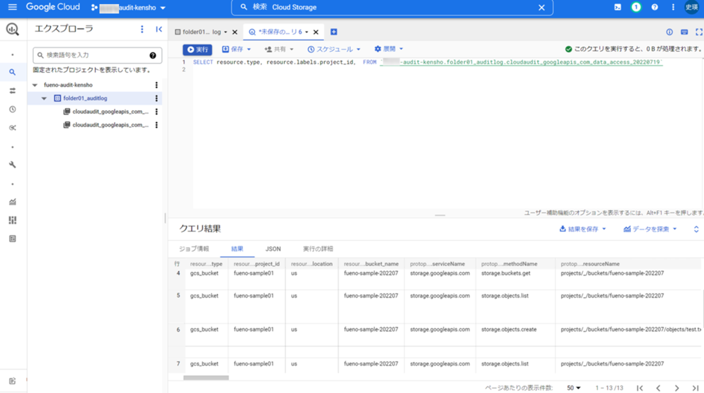Clear the top search field with X
704x393 pixels.
(541, 8)
